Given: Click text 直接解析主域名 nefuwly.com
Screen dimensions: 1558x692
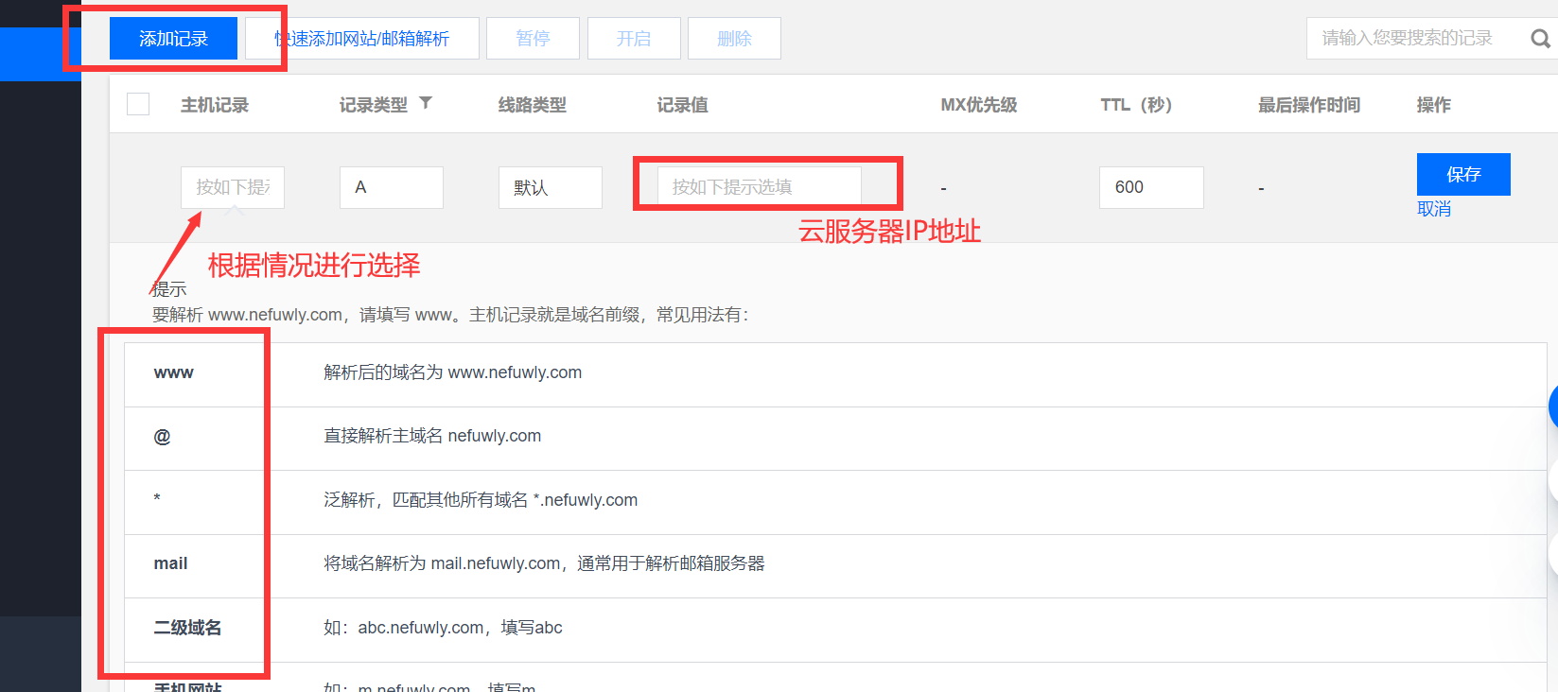Looking at the screenshot, I should pos(432,436).
